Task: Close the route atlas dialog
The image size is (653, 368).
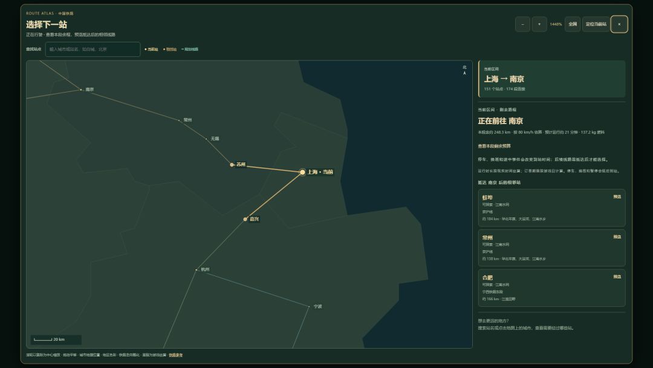Action: pyautogui.click(x=619, y=24)
